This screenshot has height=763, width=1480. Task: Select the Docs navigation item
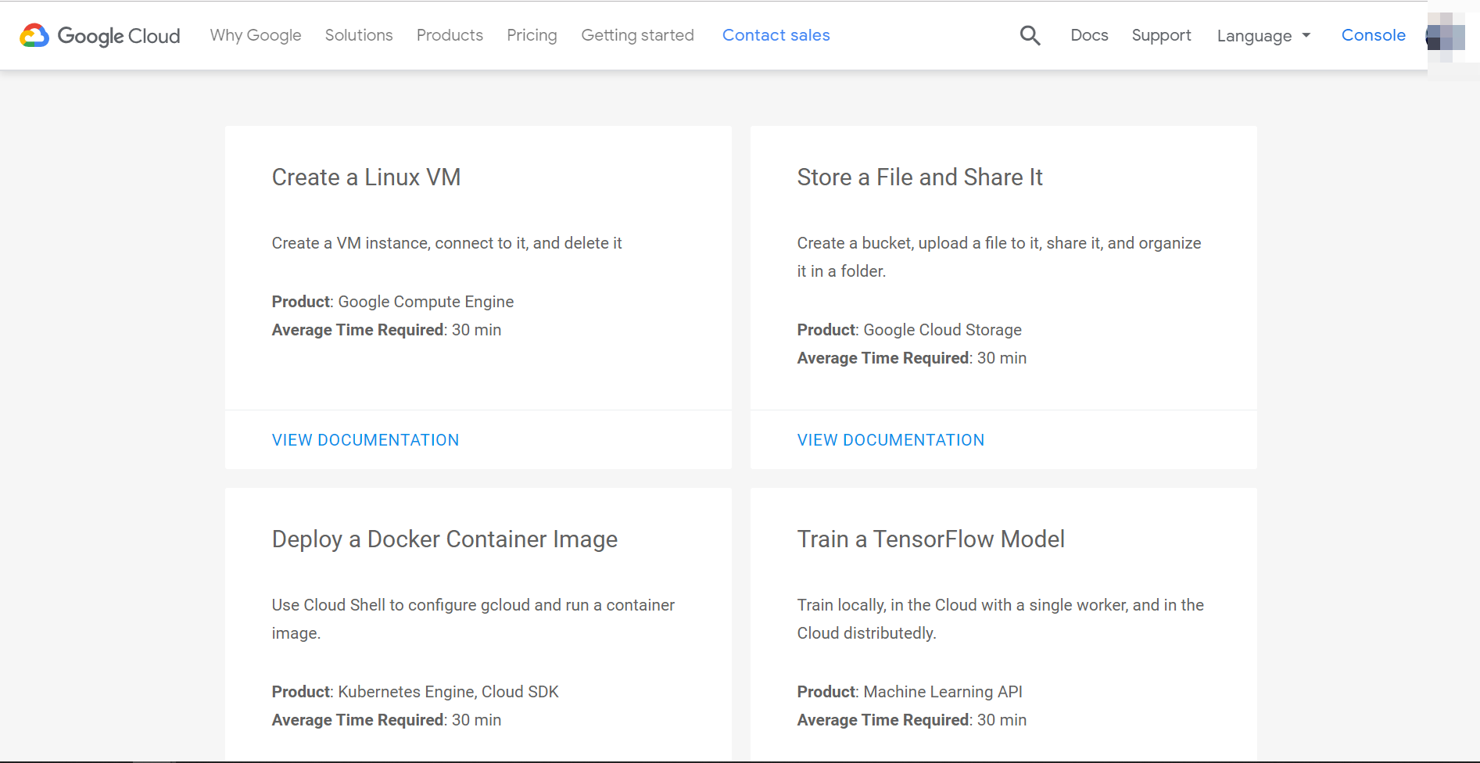pos(1089,35)
